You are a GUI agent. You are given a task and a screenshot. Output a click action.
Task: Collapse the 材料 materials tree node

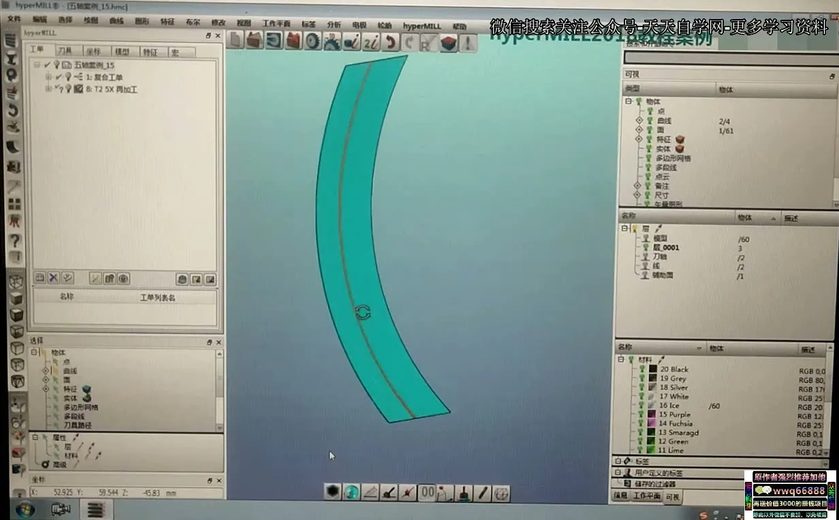pos(620,359)
